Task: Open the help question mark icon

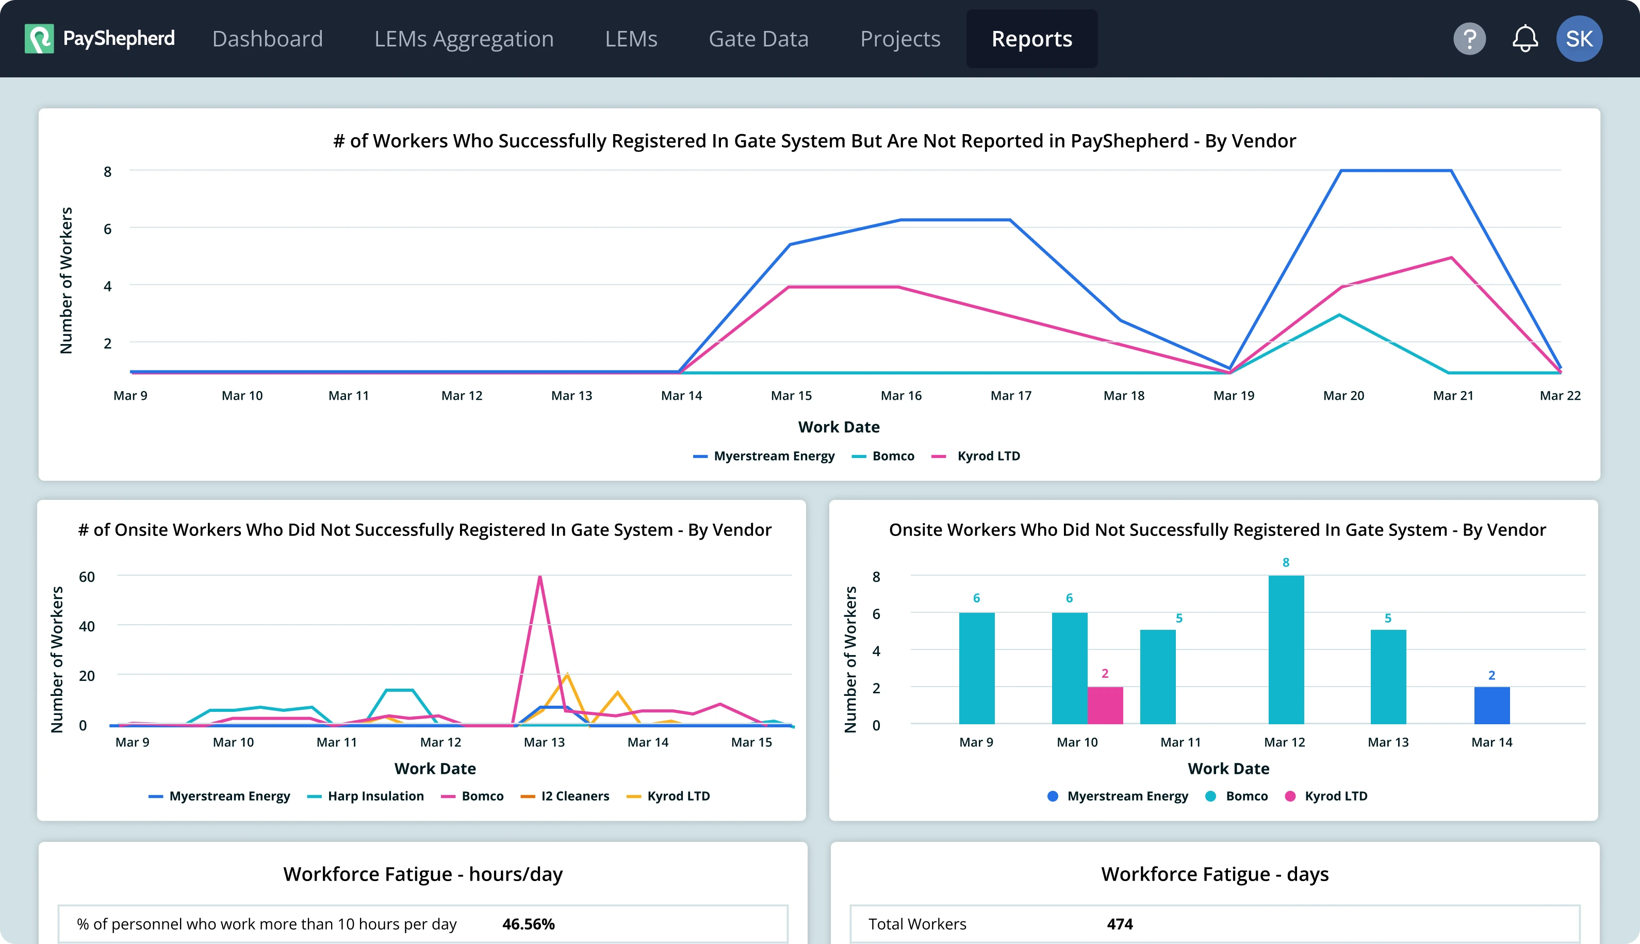Action: (1469, 39)
